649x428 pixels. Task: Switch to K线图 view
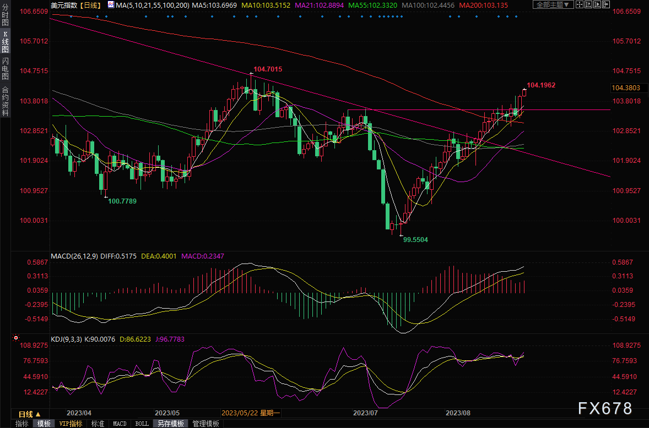point(5,42)
